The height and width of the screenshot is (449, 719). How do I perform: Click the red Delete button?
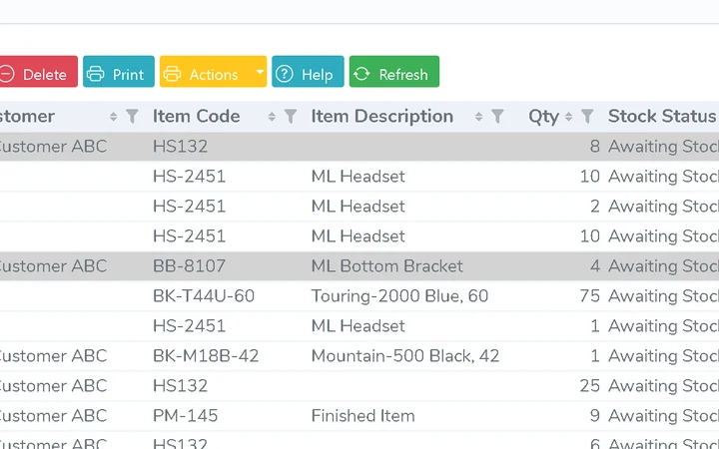click(x=39, y=72)
